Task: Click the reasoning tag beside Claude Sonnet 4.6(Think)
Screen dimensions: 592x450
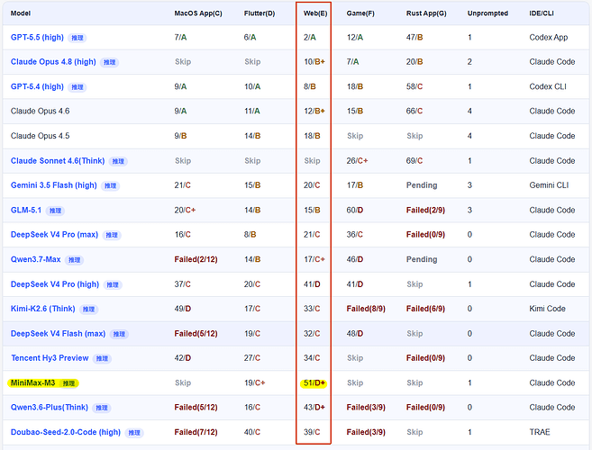Action: (x=118, y=161)
